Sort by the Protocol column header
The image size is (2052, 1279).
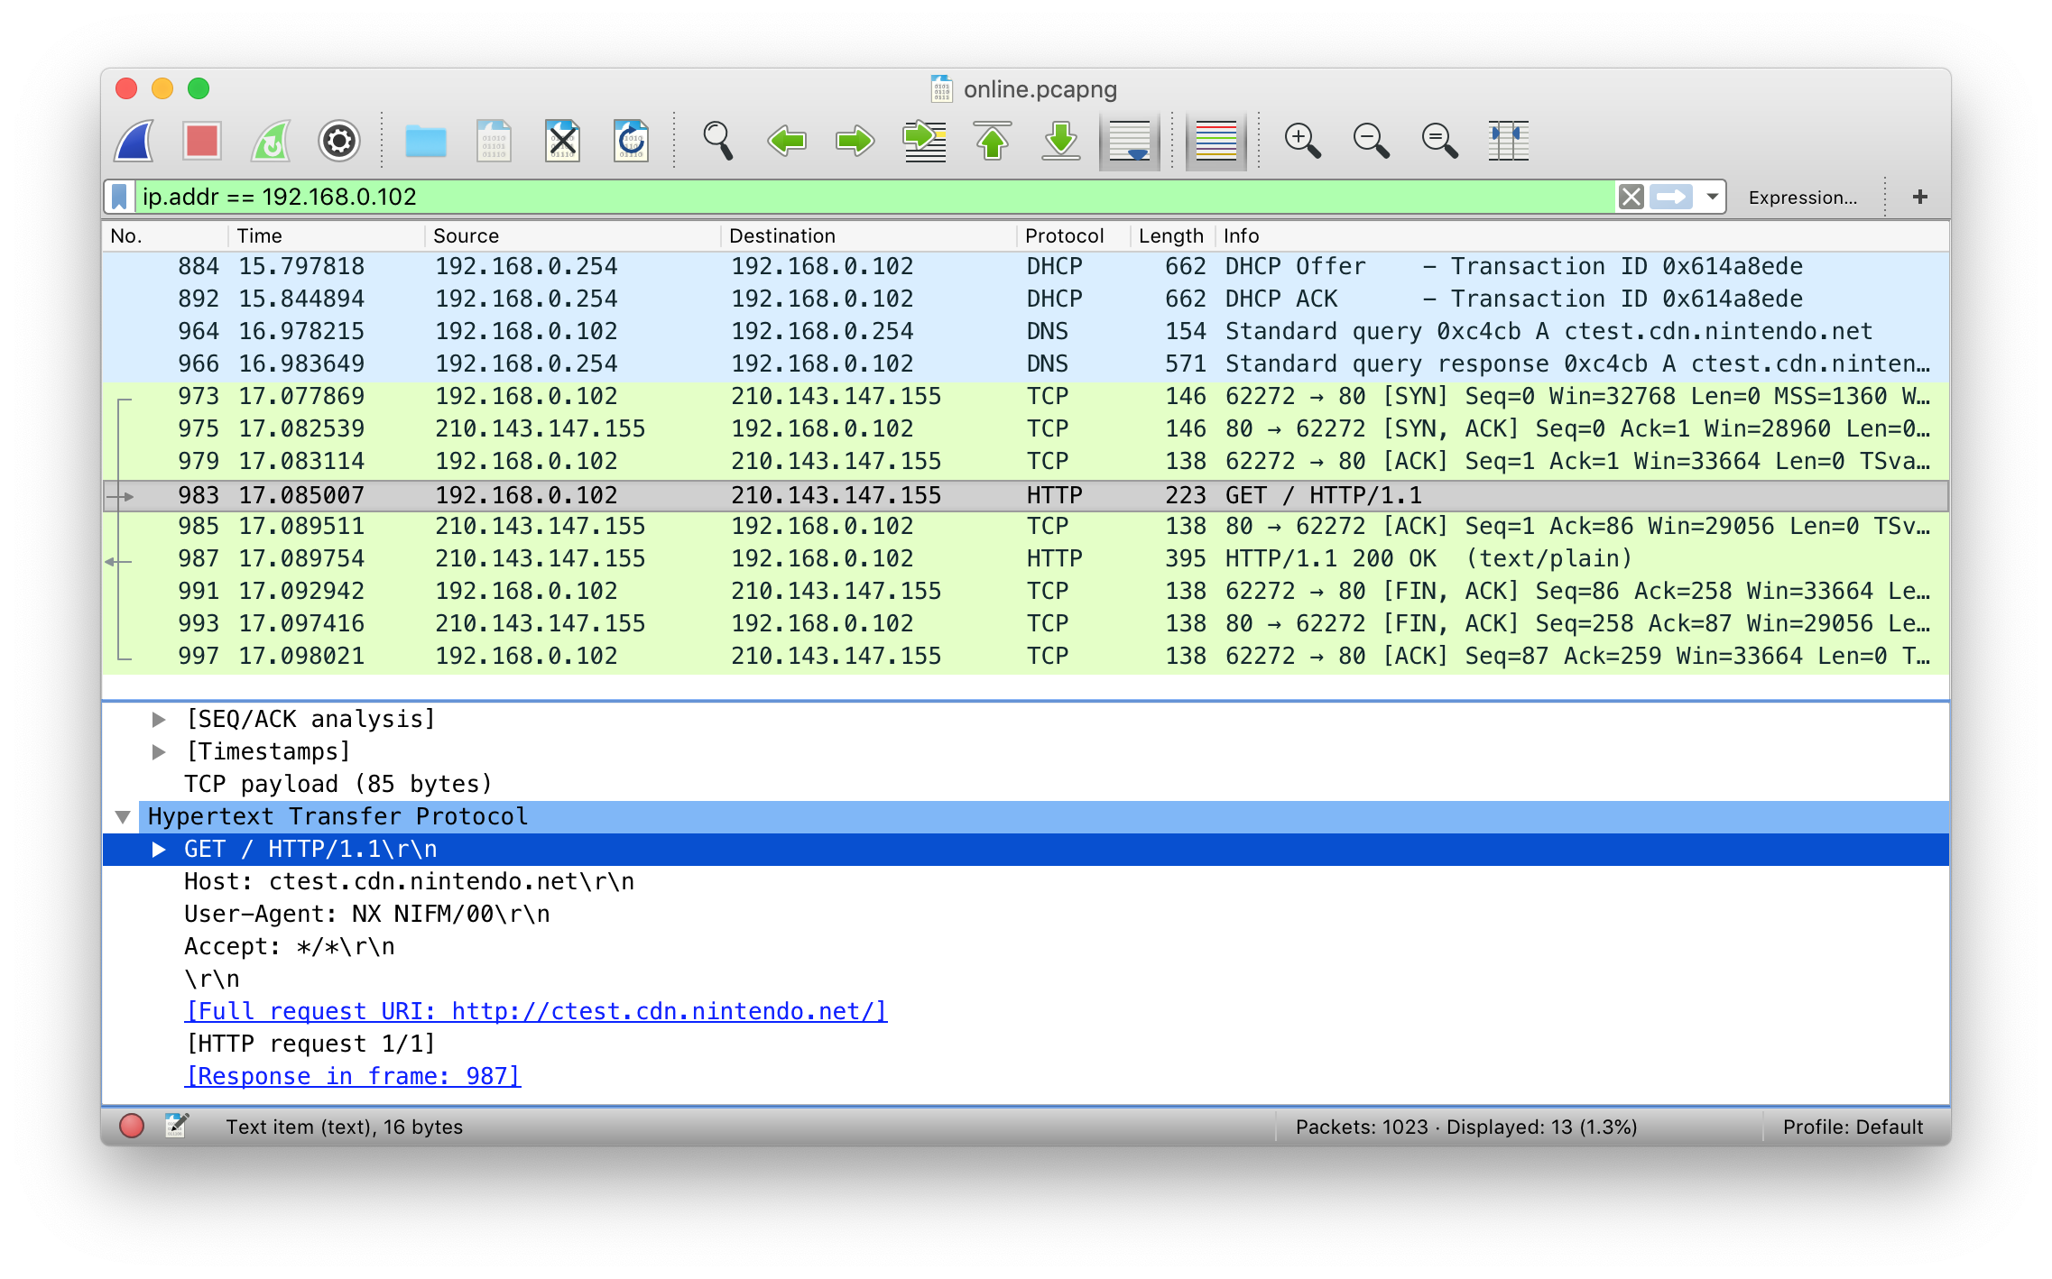[1065, 236]
